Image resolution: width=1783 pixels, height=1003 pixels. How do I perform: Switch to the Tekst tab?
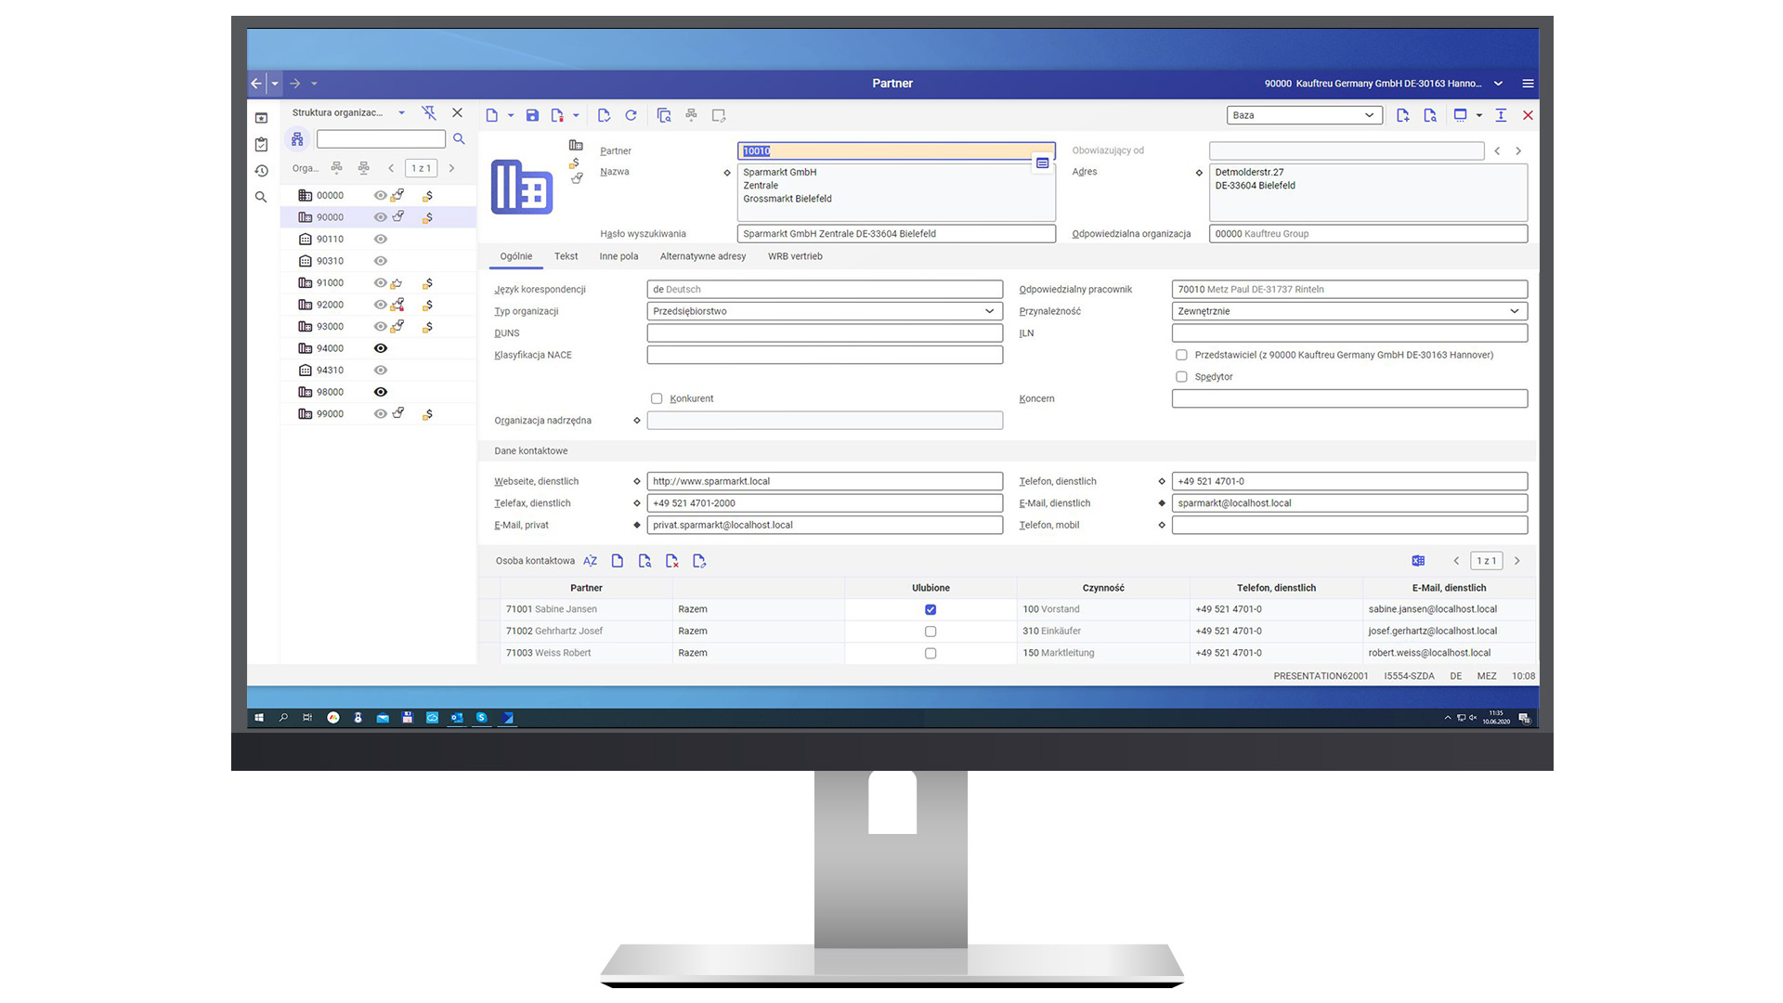pos(566,256)
